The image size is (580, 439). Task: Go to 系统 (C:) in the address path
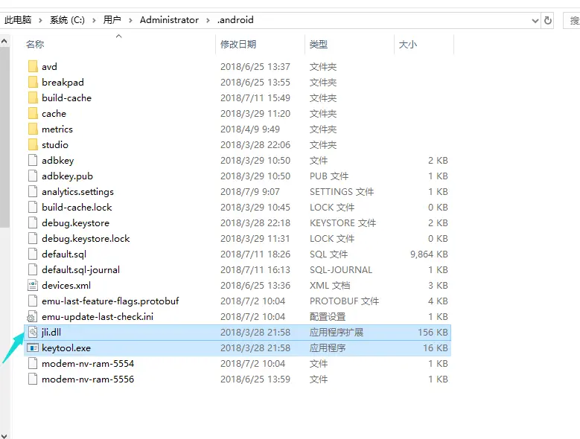[67, 20]
